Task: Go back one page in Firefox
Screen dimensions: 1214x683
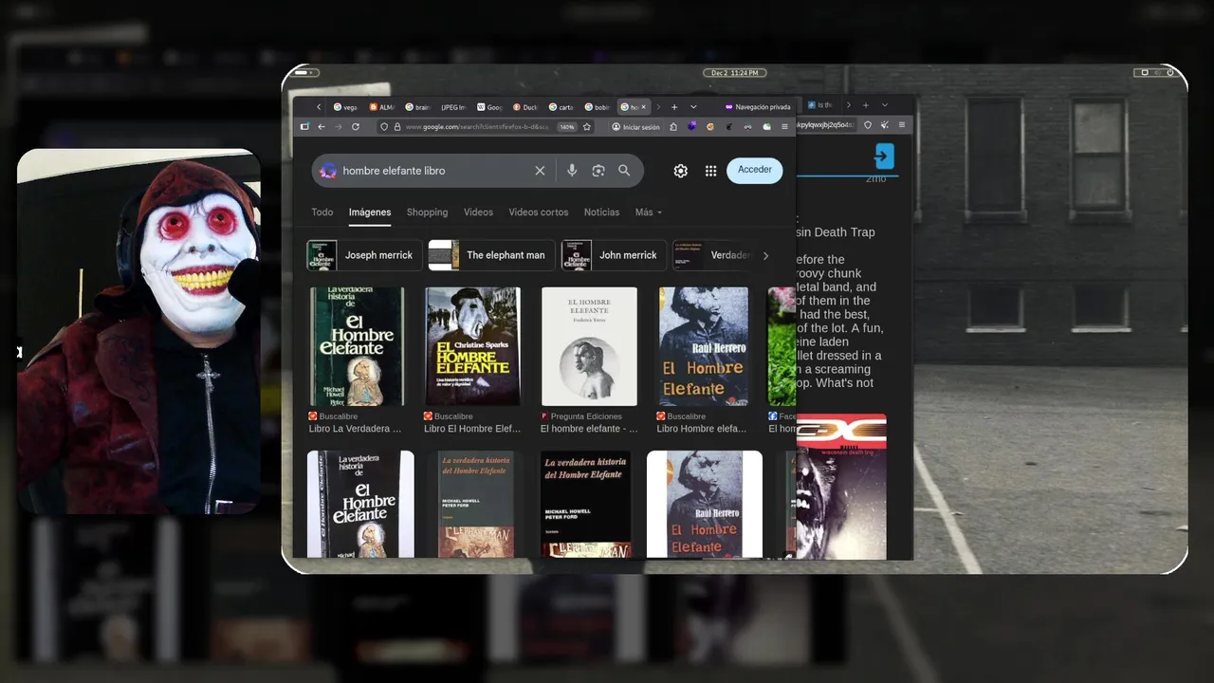Action: [x=322, y=126]
